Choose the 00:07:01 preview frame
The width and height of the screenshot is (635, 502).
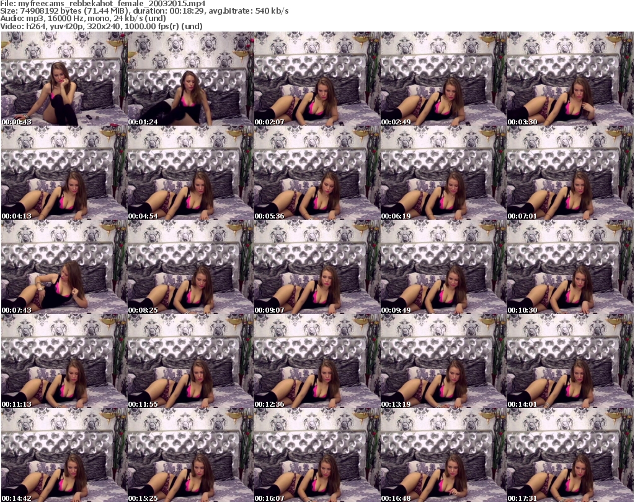(x=570, y=173)
